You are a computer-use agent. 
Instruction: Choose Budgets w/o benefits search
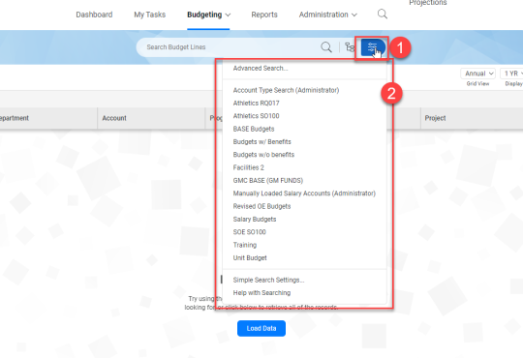tap(263, 155)
